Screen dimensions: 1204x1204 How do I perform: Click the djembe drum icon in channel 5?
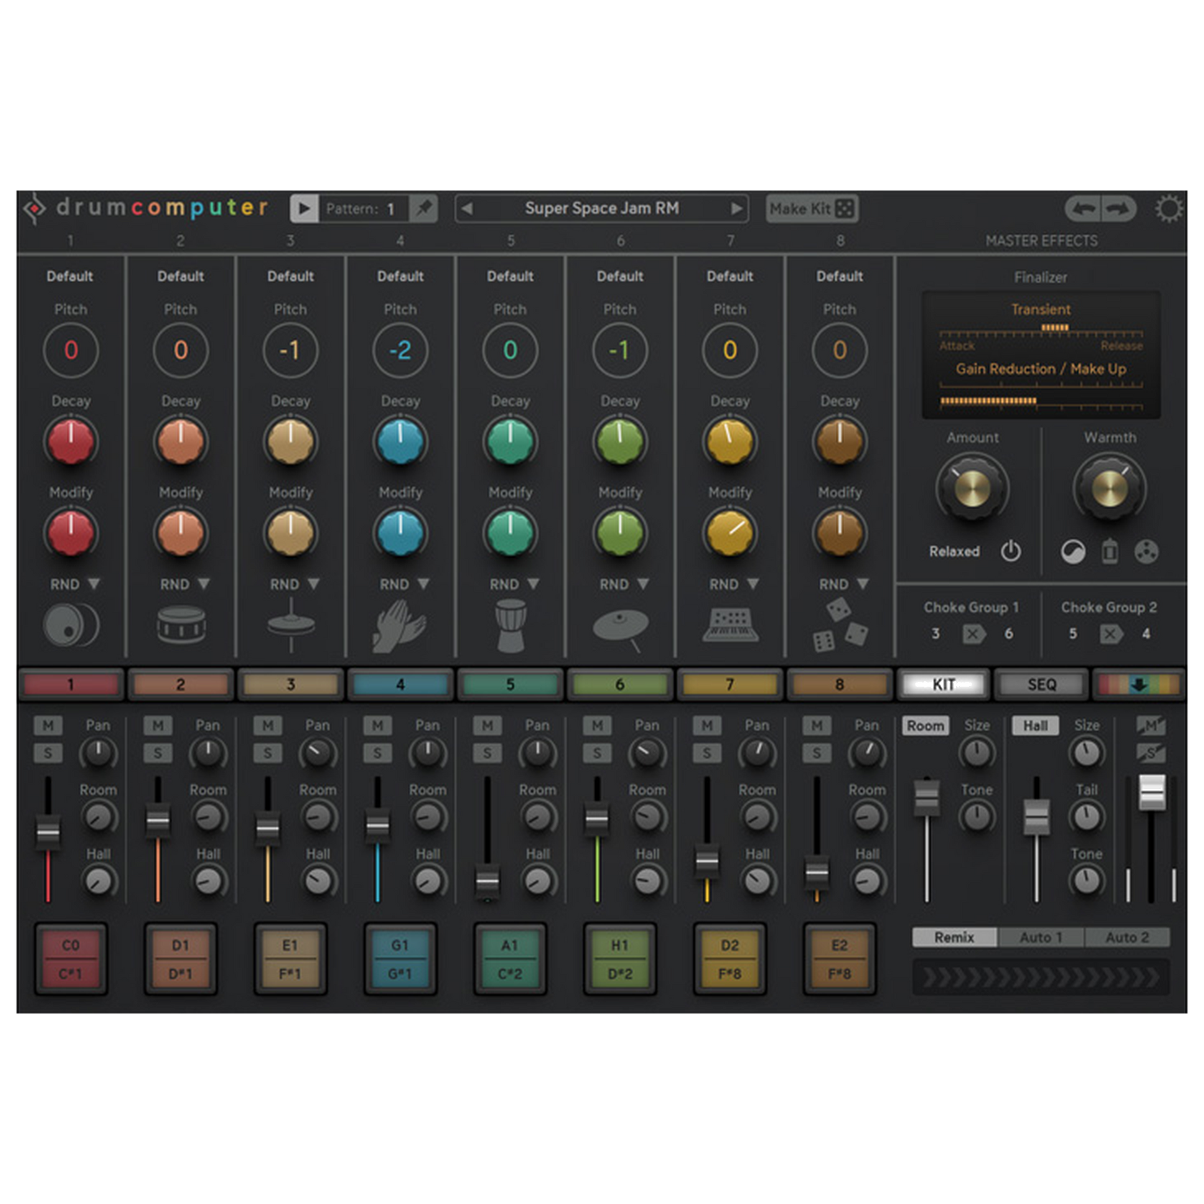(510, 626)
